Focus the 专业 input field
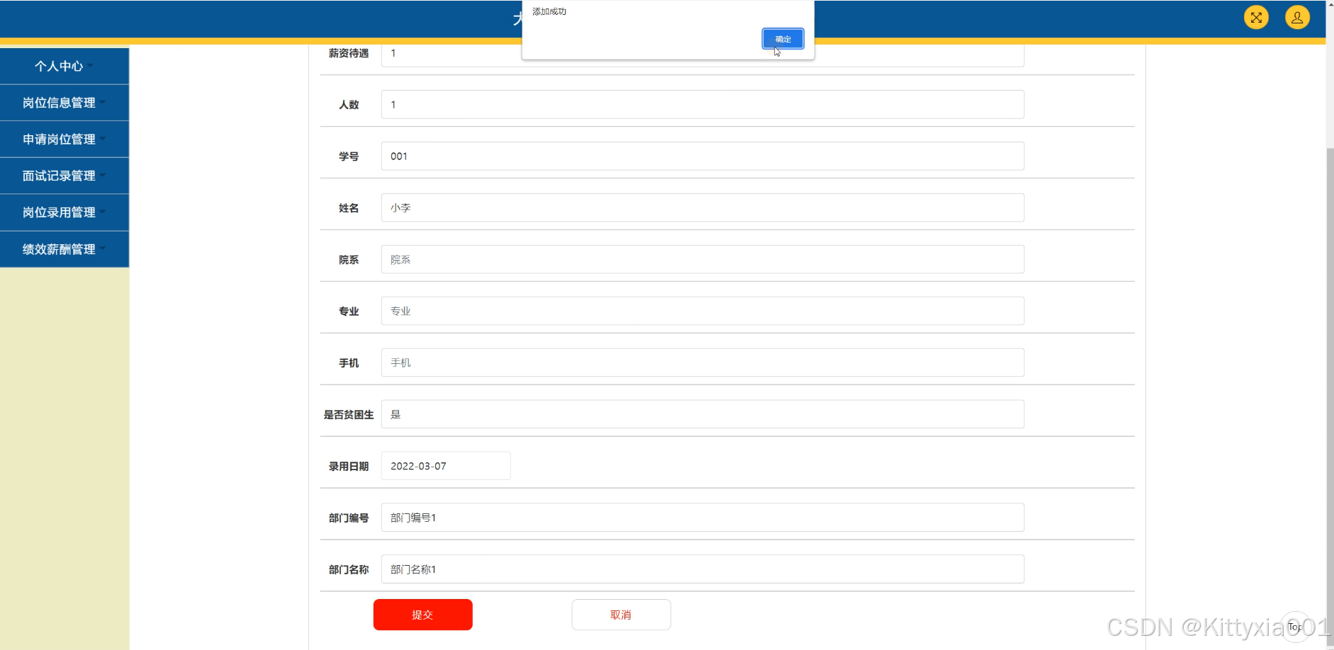Viewport: 1334px width, 650px height. coord(702,311)
